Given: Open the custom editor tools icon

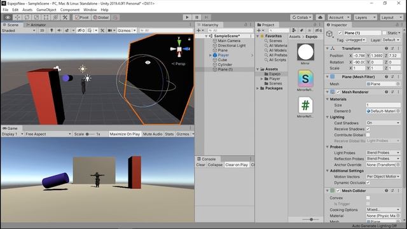Looking at the screenshot, I should 65,17.
